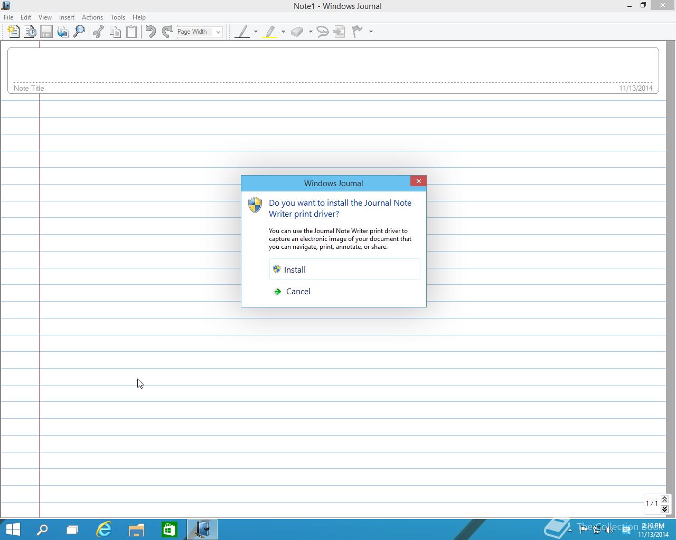Open the Tools menu
Viewport: 676px width, 540px height.
(118, 17)
